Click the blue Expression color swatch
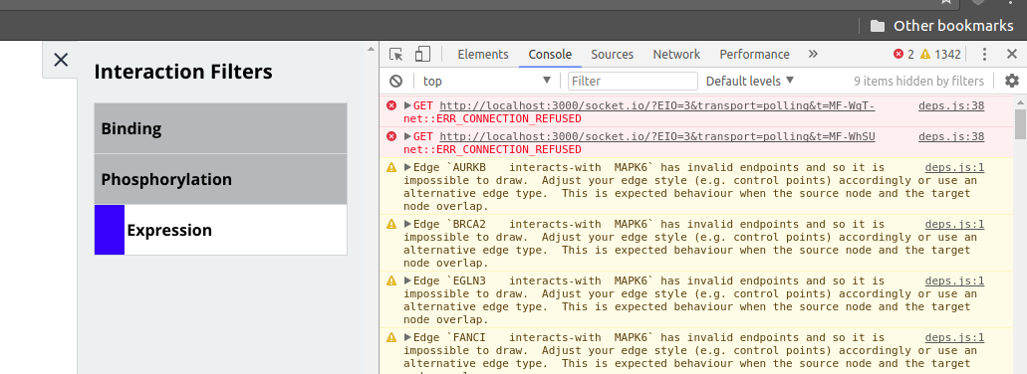Viewport: 1027px width, 374px height. point(110,230)
